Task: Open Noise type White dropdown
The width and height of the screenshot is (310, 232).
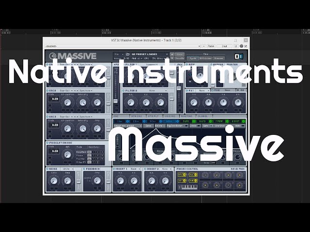Action: click(x=68, y=169)
